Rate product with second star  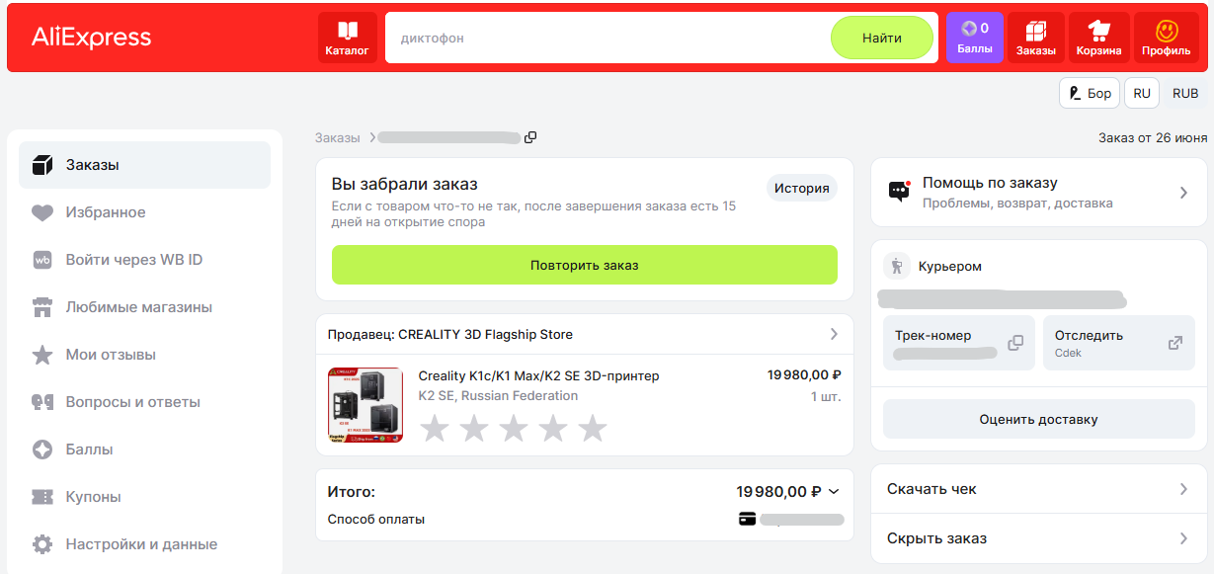[x=474, y=428]
